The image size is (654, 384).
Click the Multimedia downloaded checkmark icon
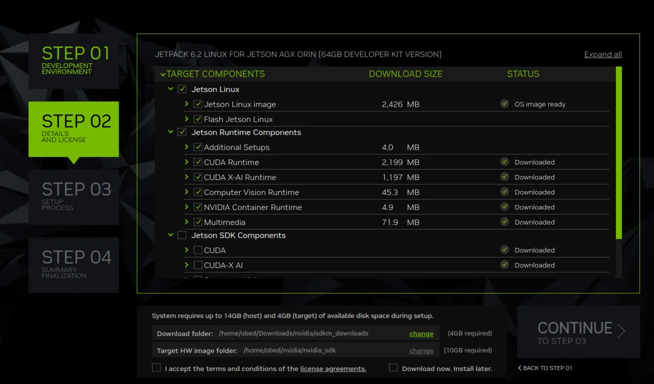(x=505, y=222)
